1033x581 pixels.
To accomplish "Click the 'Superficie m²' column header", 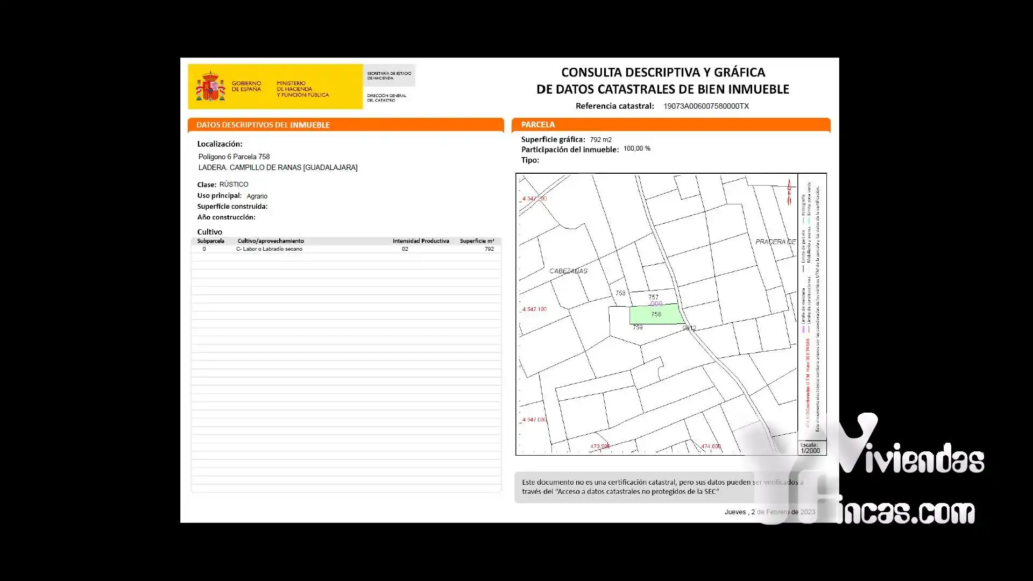I will tap(477, 241).
